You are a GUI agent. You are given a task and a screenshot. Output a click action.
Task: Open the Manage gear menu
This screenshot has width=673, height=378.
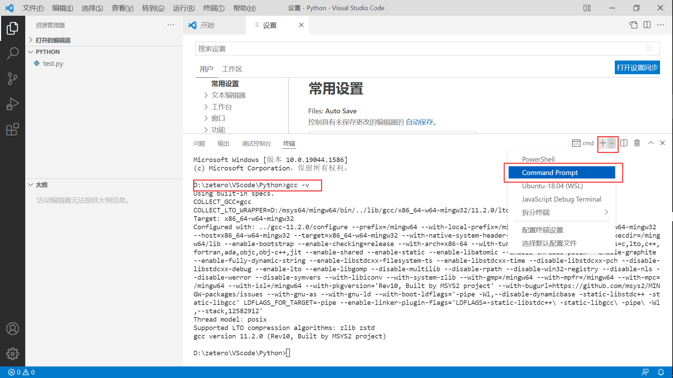[x=13, y=354]
